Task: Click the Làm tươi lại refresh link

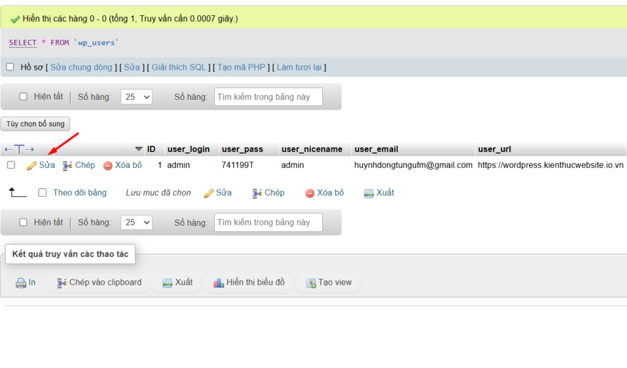Action: pos(299,67)
